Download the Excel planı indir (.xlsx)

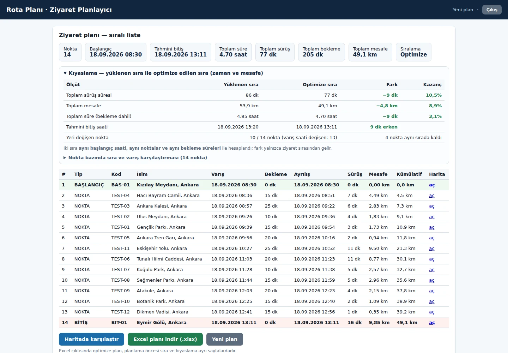[x=165, y=339]
